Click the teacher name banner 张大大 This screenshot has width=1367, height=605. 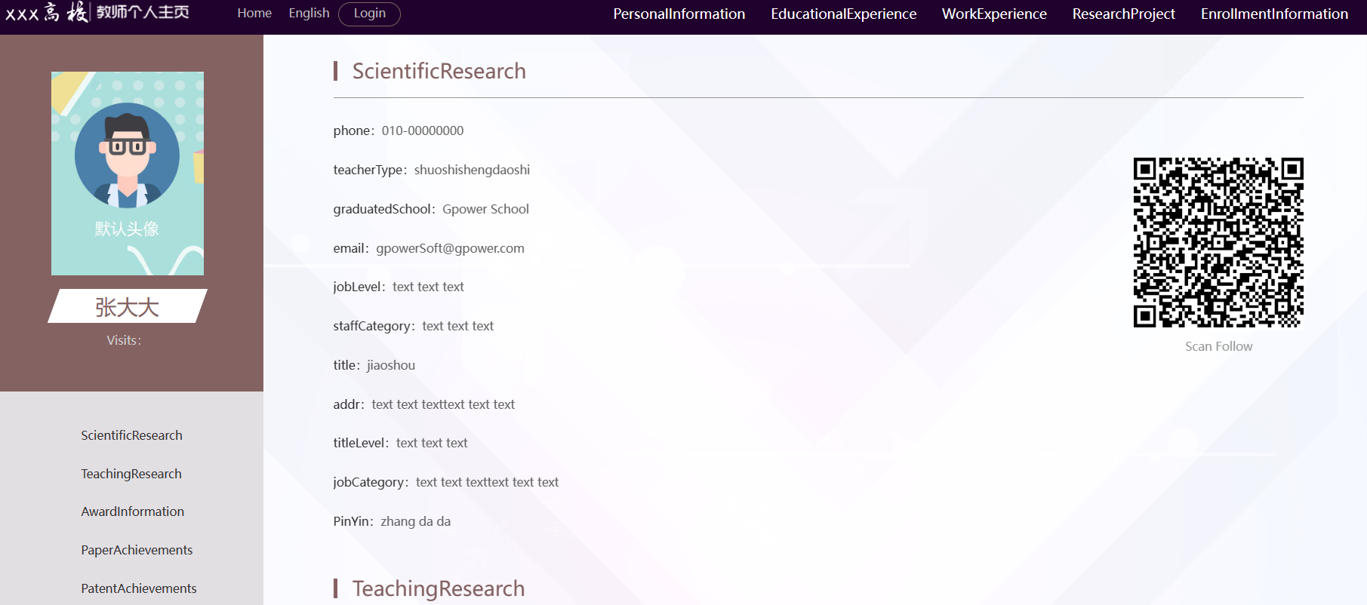click(x=127, y=307)
